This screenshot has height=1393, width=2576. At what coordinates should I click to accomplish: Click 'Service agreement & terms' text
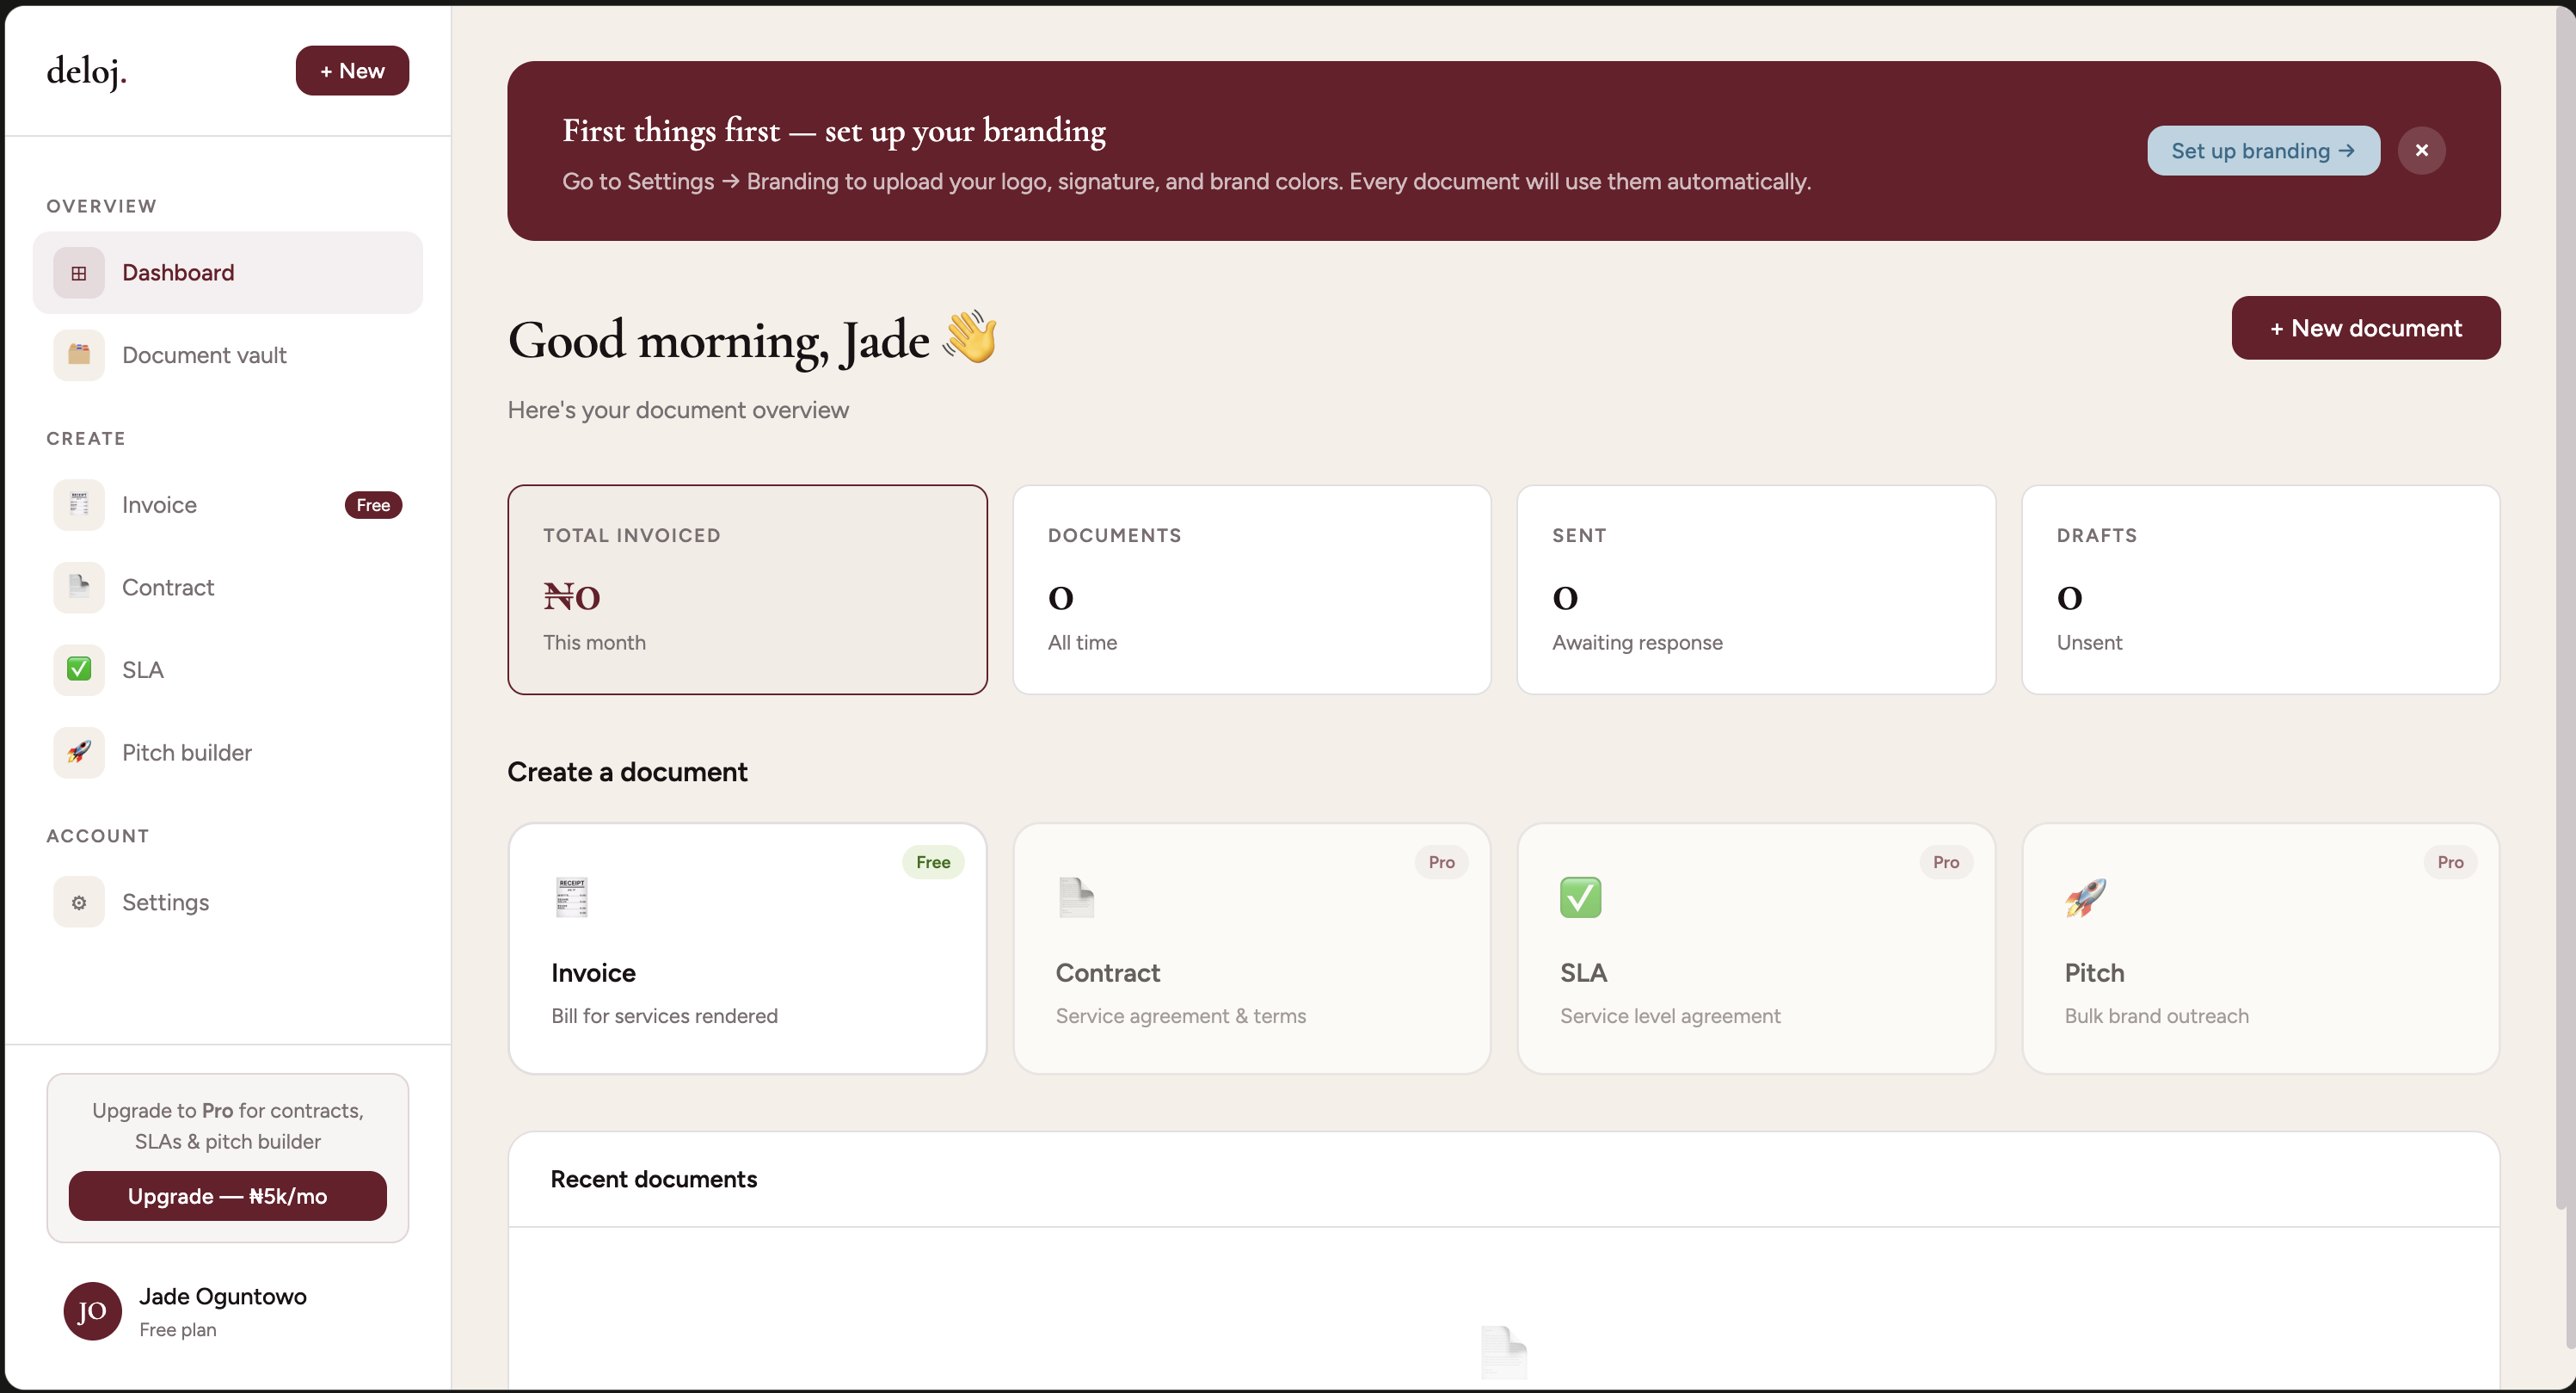click(x=1181, y=1016)
